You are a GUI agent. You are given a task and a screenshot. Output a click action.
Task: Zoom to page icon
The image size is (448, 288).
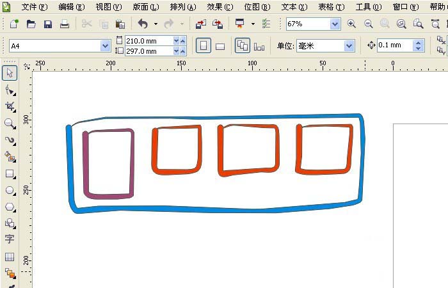pyautogui.click(x=419, y=24)
